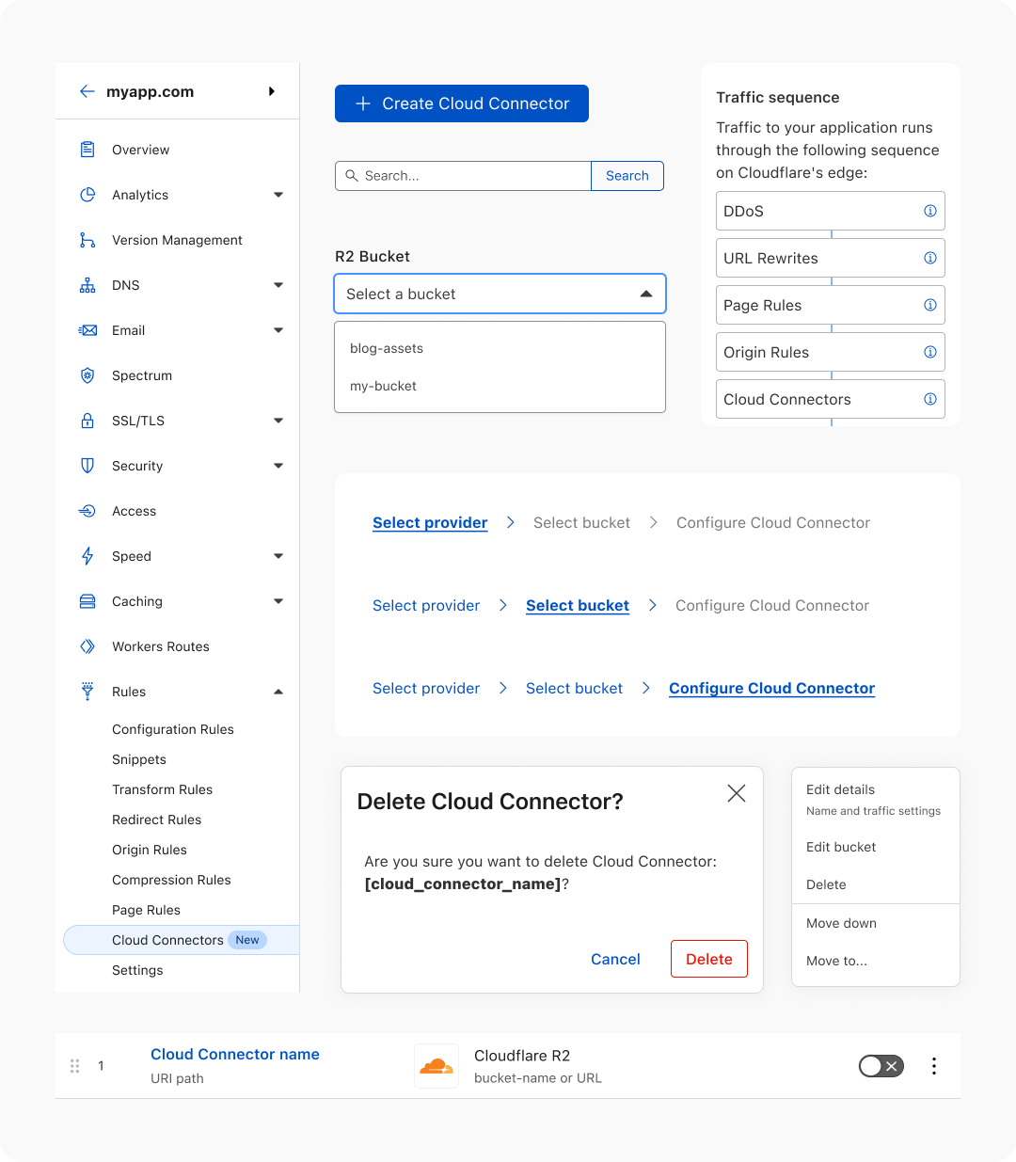Toggle the Cloudflare R2 connector switch
The image size is (1016, 1162).
881,1065
